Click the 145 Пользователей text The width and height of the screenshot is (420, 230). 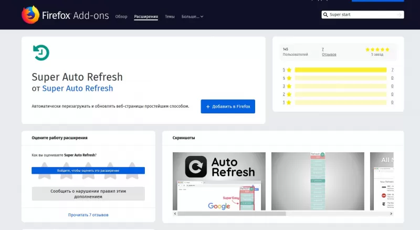coord(295,52)
